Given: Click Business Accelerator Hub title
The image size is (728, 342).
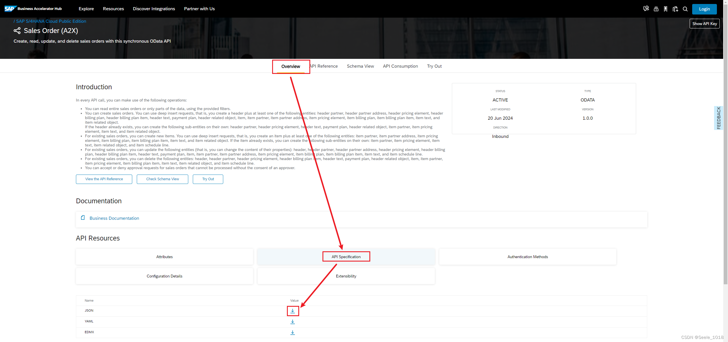Looking at the screenshot, I should coord(40,9).
